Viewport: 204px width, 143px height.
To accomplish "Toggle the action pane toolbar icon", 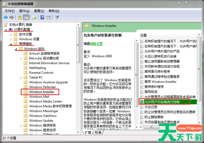I will tap(49, 18).
